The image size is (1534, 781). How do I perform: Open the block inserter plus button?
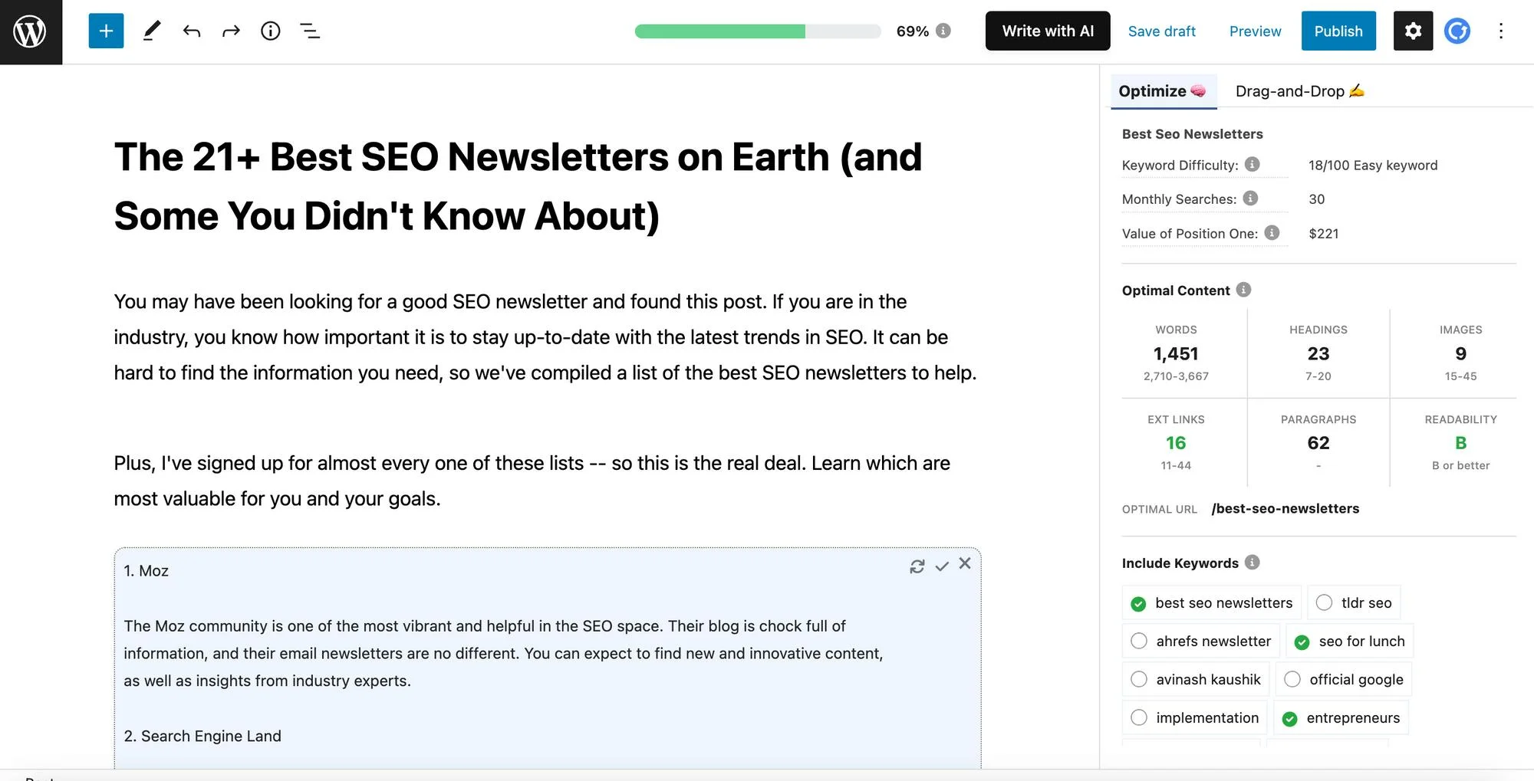(x=106, y=31)
